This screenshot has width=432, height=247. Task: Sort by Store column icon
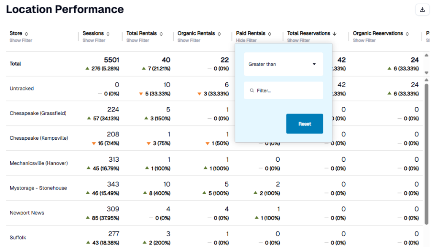(27, 34)
